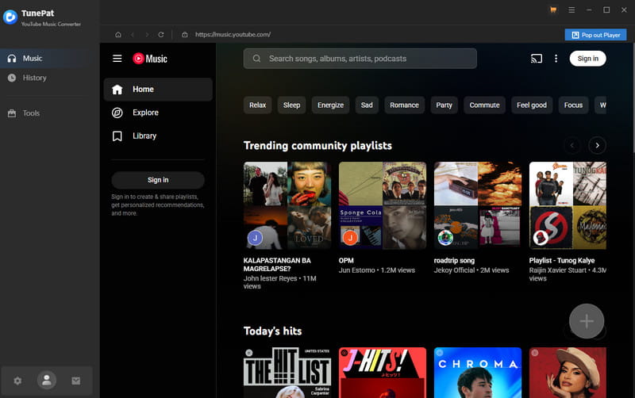Viewport: 635px width, 398px height.
Task: Click KALAPASTANGAN BA MAGRELAPSE? title
Action: pos(277,265)
